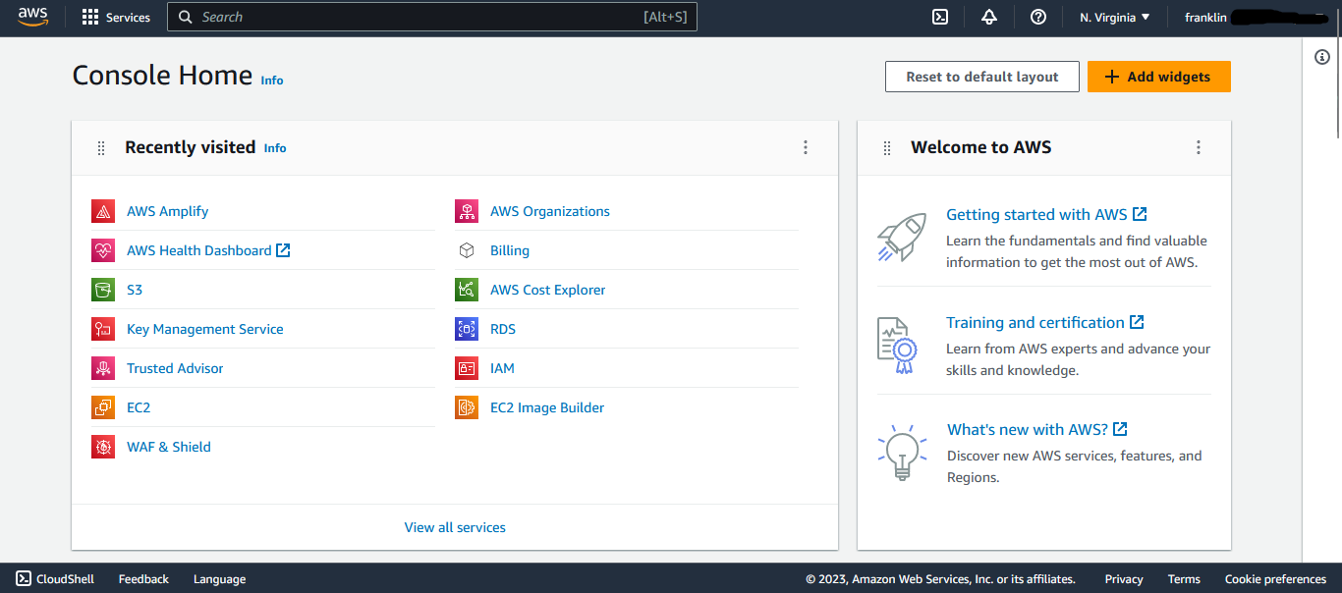Image resolution: width=1342 pixels, height=593 pixels.
Task: Open the Language menu in footer
Action: click(x=219, y=579)
